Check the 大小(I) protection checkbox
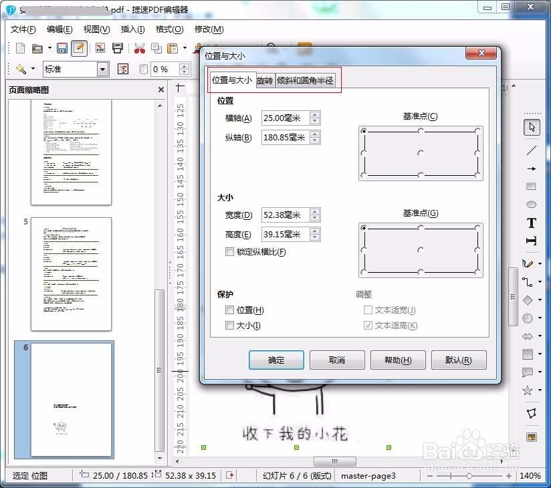 [230, 325]
